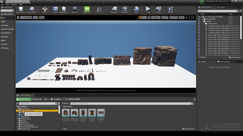Select the rotate gizmo mode in viewport

(142, 17)
